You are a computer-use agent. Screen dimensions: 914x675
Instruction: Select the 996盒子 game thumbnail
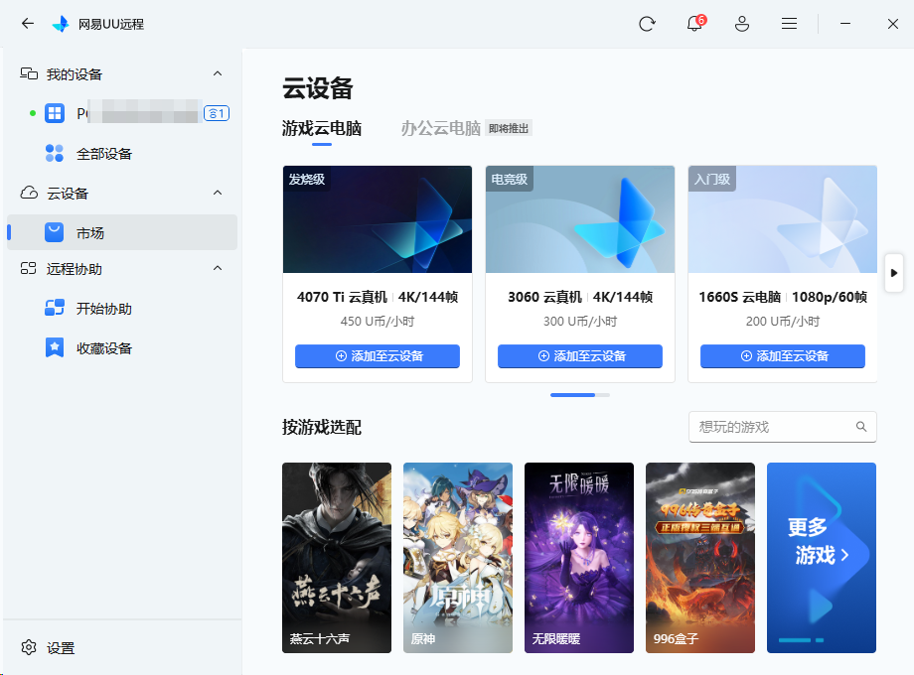[700, 557]
